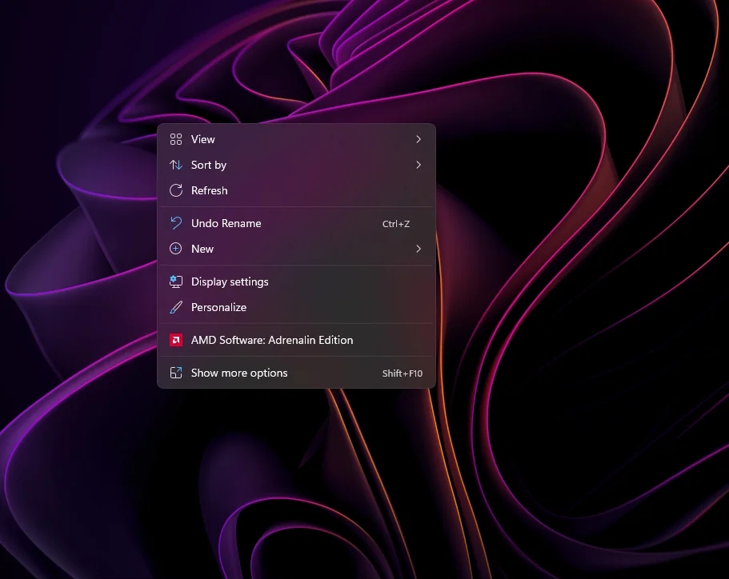Launch AMD Software: Adrenalin Edition

point(297,340)
